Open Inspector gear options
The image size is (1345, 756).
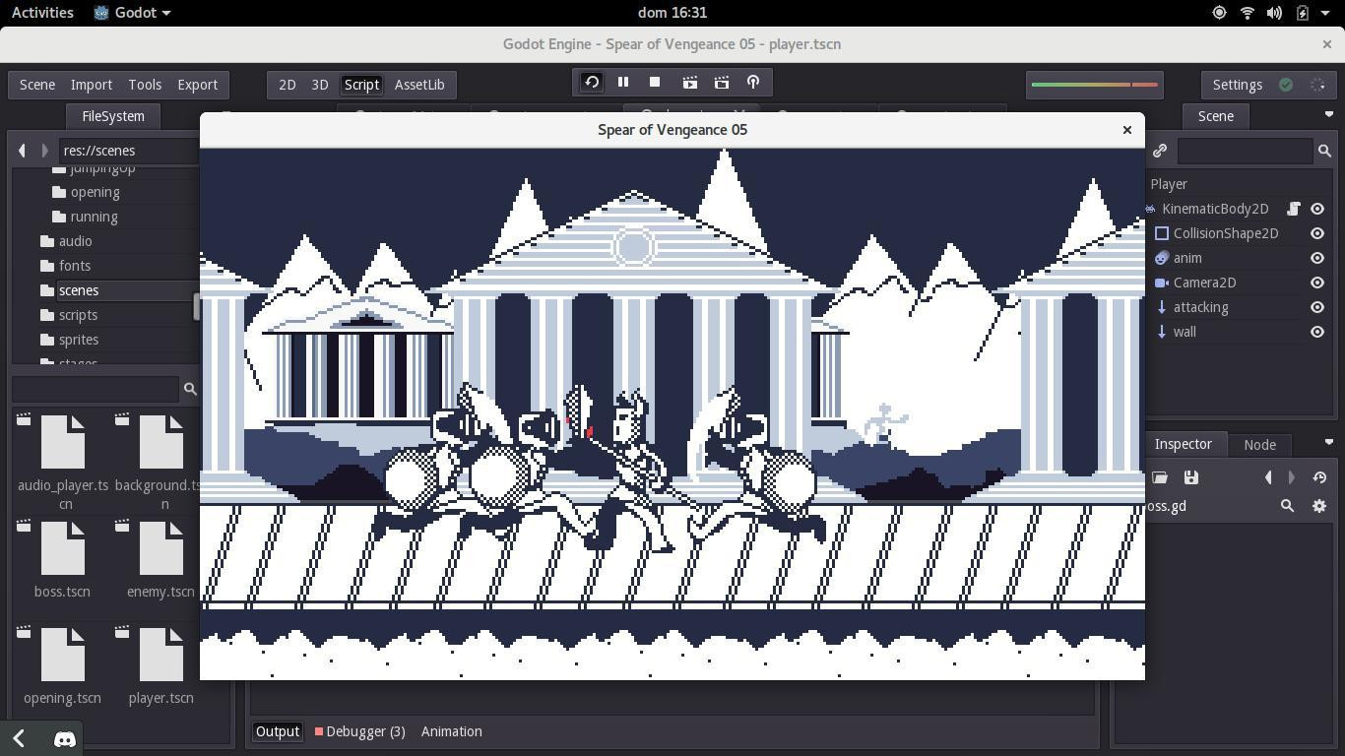1319,506
